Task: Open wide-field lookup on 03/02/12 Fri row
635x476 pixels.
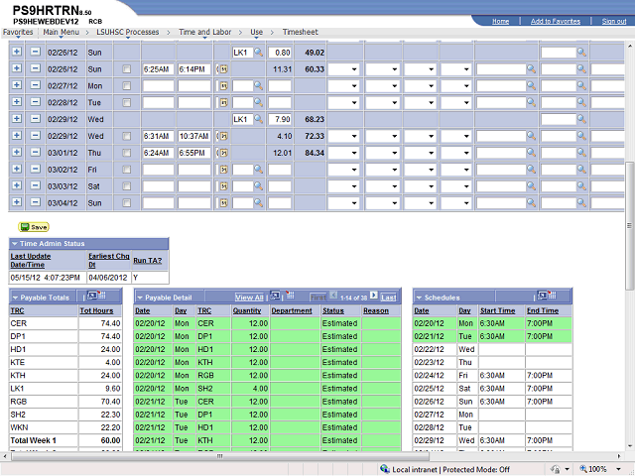Action: point(531,169)
